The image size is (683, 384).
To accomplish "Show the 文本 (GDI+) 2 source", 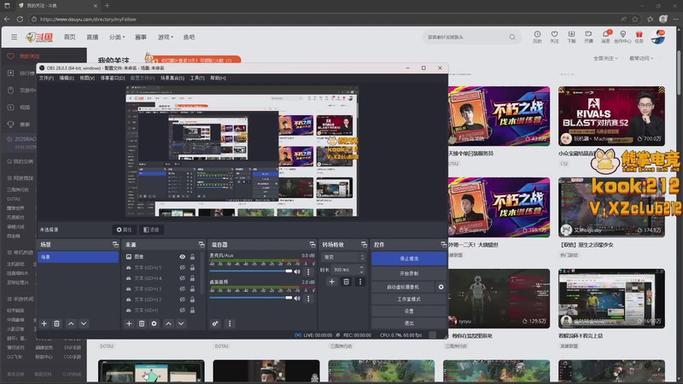I will (x=183, y=300).
